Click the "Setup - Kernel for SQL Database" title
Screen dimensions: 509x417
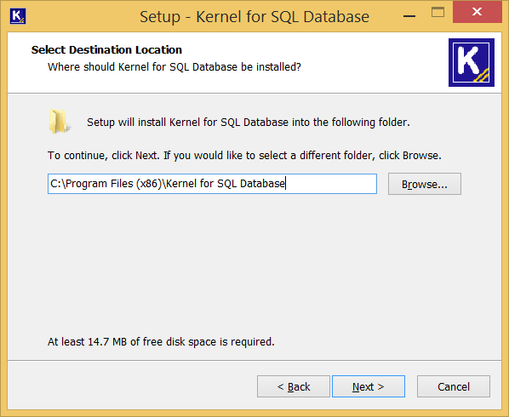(254, 16)
